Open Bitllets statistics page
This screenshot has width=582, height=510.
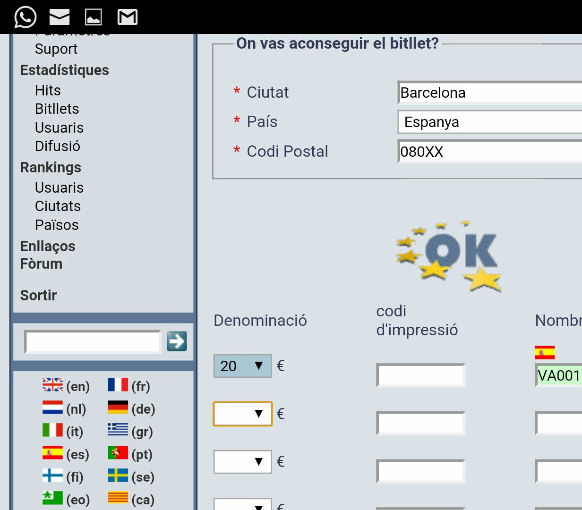point(57,109)
